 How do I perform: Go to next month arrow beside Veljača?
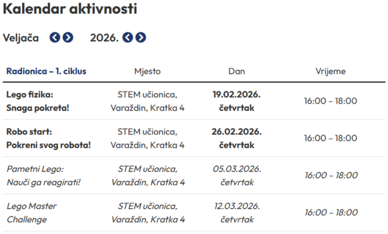[68, 38]
